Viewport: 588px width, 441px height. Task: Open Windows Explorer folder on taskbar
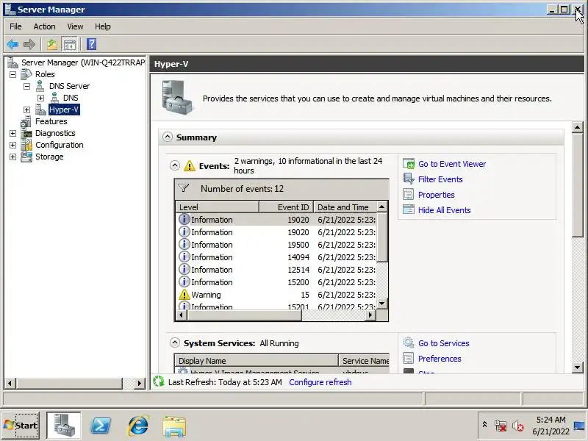tap(174, 426)
